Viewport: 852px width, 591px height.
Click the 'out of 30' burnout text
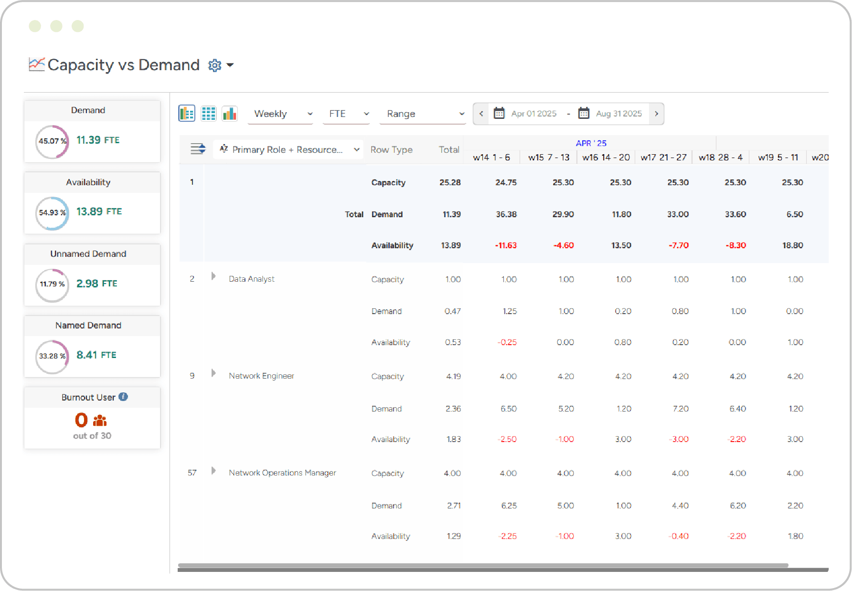92,435
